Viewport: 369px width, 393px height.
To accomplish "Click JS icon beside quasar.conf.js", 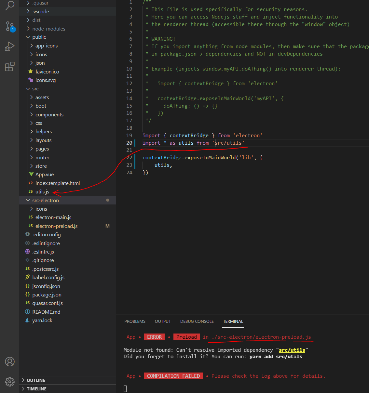I will [28, 303].
